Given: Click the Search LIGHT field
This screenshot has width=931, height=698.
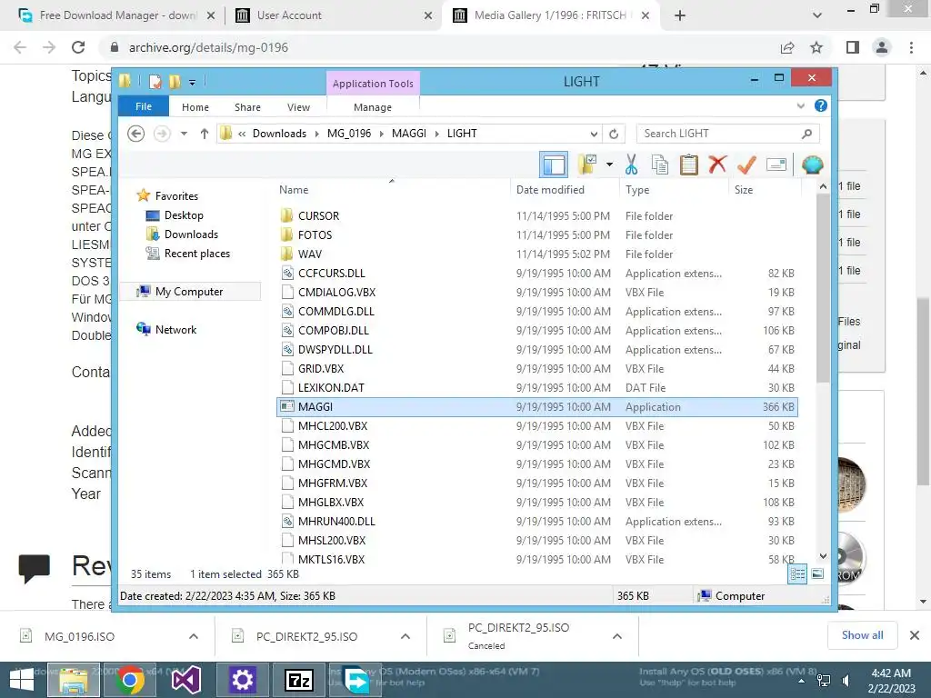Looking at the screenshot, I should [727, 134].
